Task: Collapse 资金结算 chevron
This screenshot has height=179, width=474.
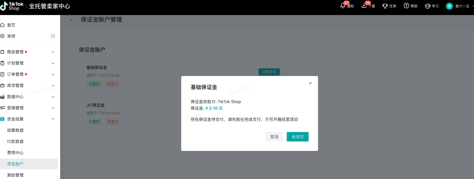Action: [x=53, y=119]
